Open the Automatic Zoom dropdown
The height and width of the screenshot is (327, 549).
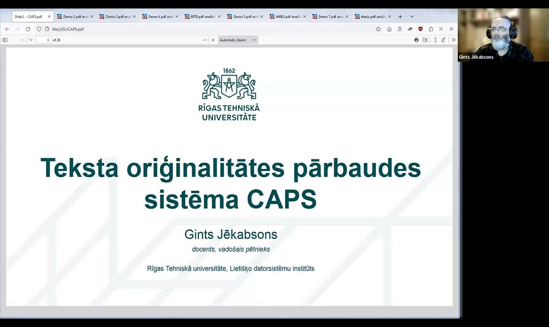point(238,40)
